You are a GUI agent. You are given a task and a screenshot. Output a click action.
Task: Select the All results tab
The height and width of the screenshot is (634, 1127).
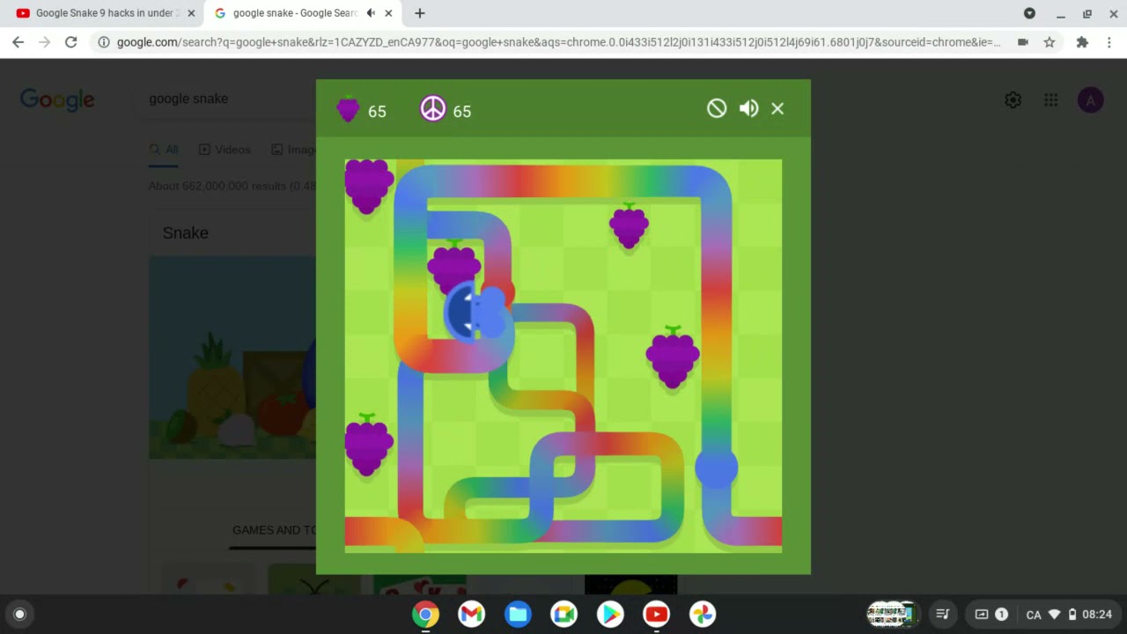tap(164, 150)
